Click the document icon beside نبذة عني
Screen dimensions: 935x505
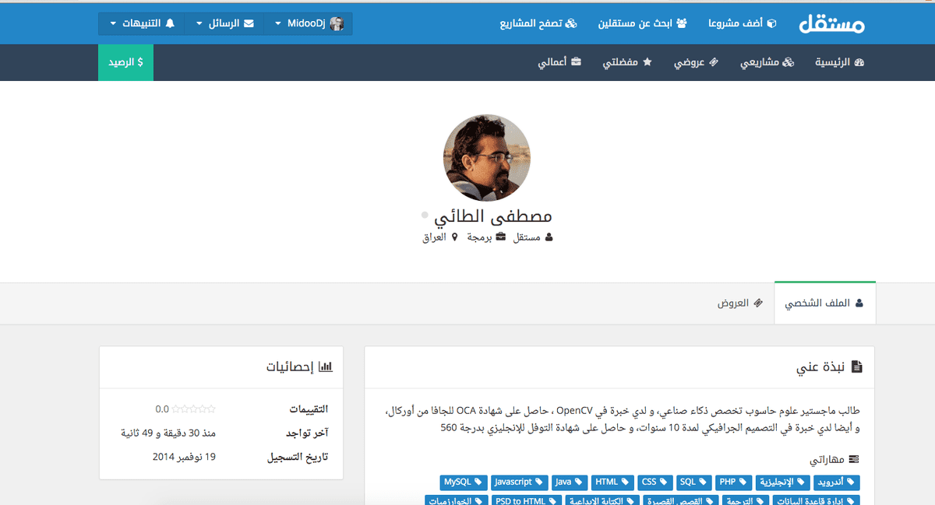click(x=857, y=366)
